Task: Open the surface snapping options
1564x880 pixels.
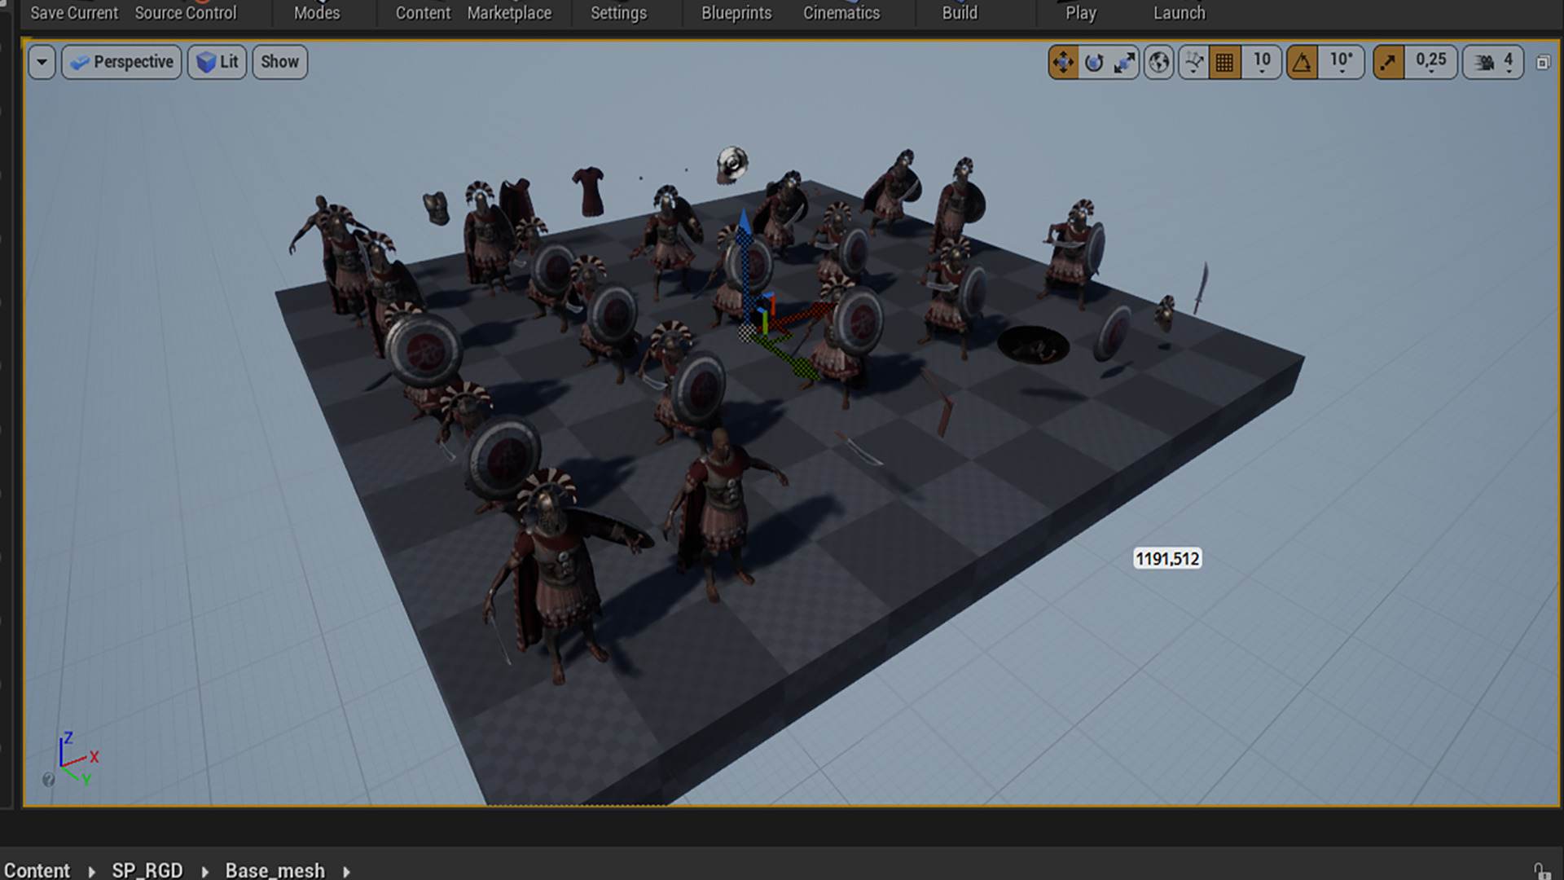Action: pos(1194,62)
